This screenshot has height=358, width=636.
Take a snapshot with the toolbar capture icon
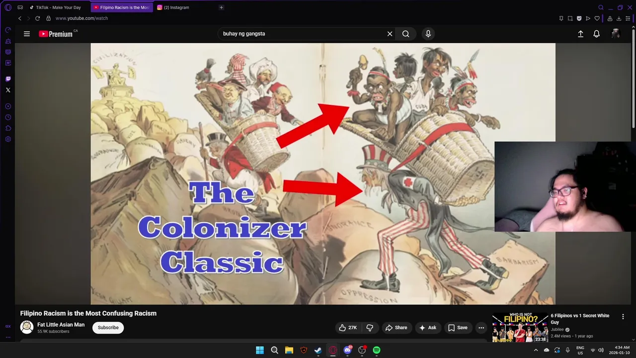point(570,18)
